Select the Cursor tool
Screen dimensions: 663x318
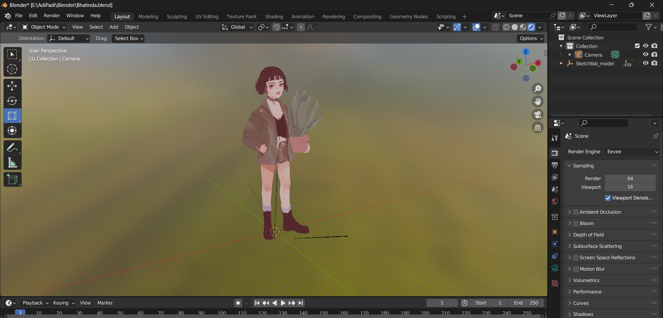click(12, 69)
